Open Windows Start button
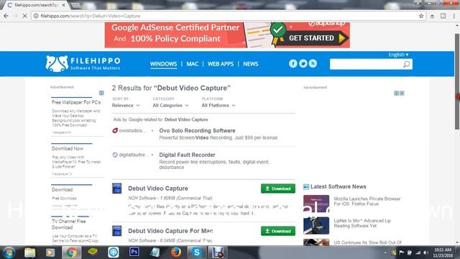Image resolution: width=460 pixels, height=259 pixels. click(x=9, y=253)
